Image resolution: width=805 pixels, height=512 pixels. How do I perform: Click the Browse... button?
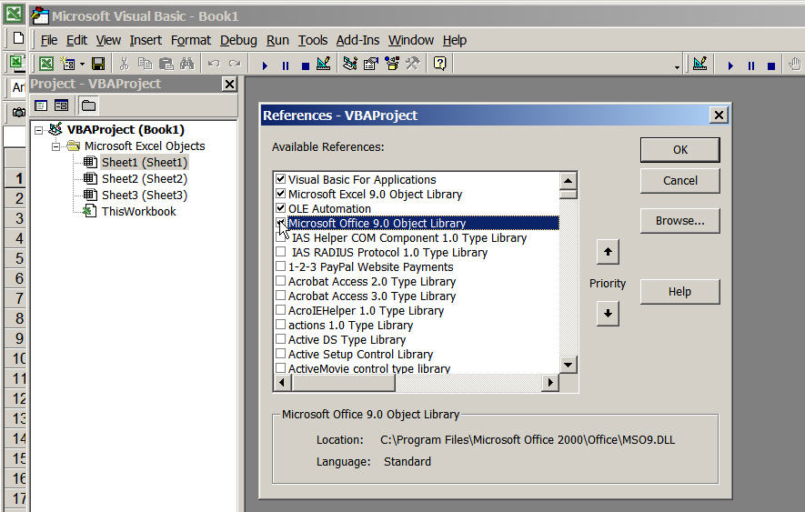click(x=679, y=220)
